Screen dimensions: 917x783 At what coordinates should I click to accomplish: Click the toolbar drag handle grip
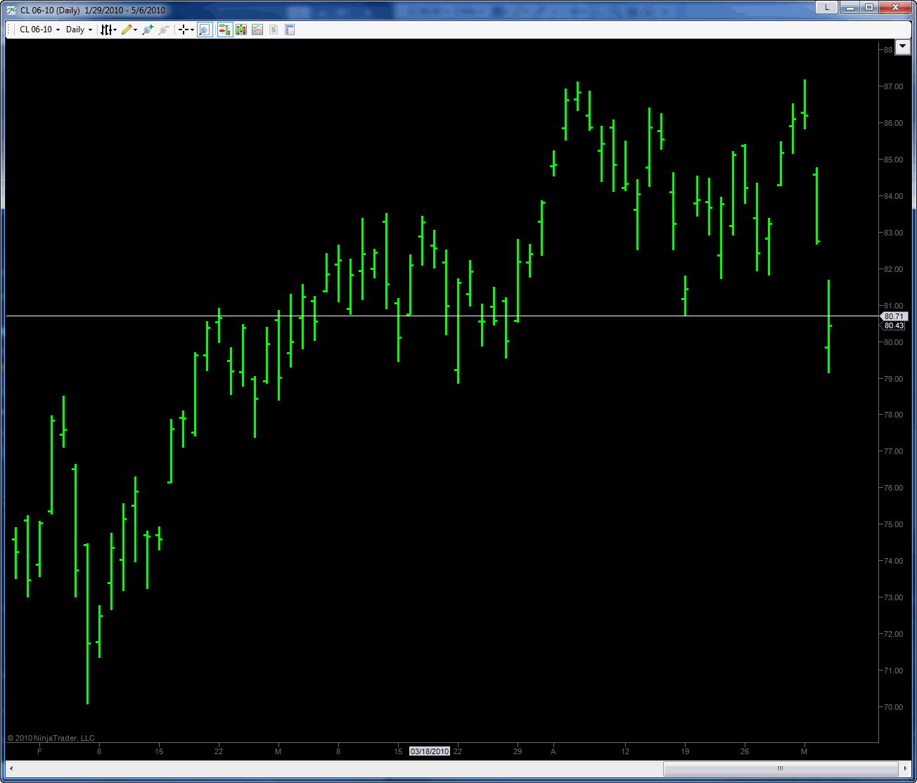click(10, 30)
